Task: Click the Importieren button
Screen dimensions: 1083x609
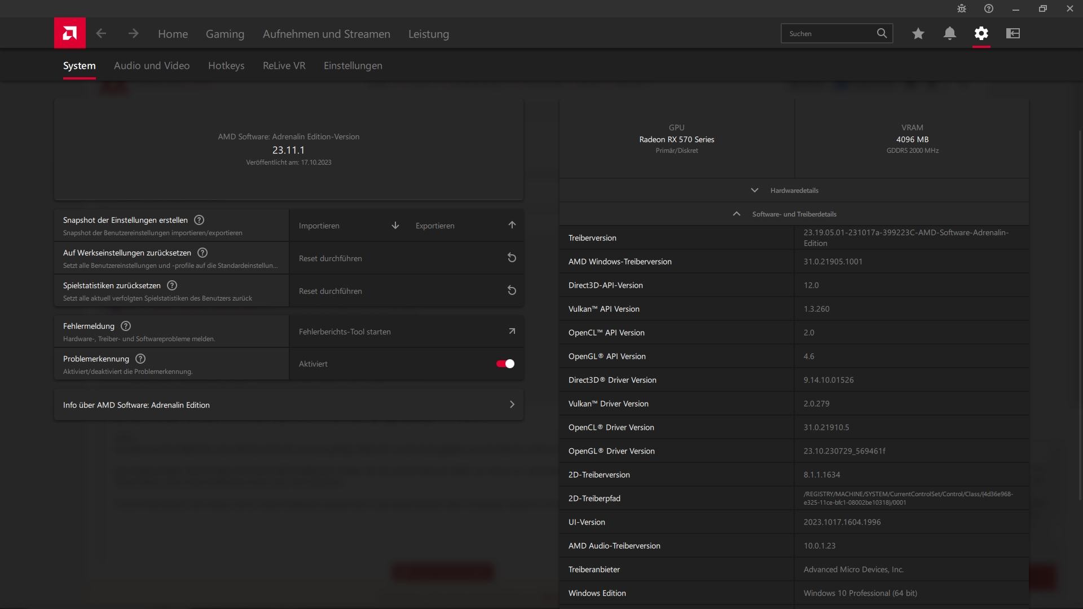Action: point(348,226)
